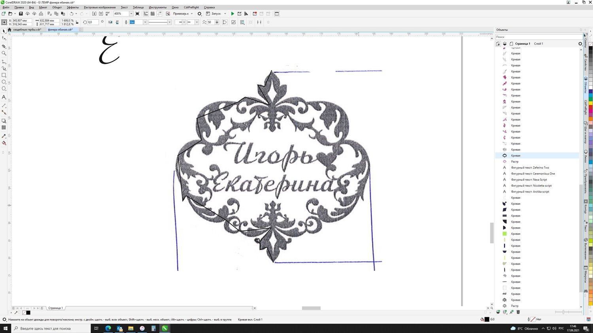Open the Файл menu

[x=6, y=7]
